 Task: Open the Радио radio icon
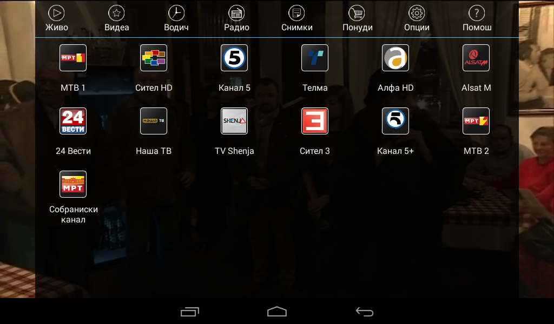pyautogui.click(x=236, y=13)
